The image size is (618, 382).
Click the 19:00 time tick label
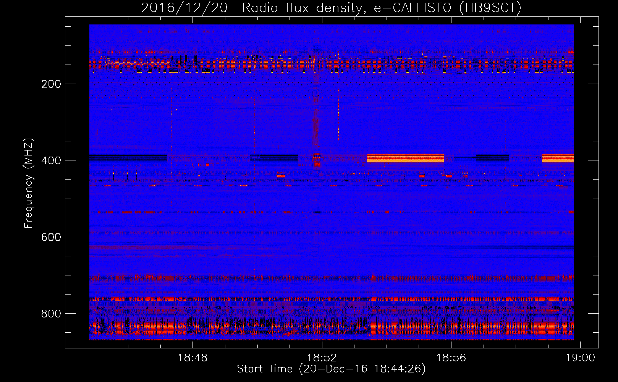click(580, 358)
